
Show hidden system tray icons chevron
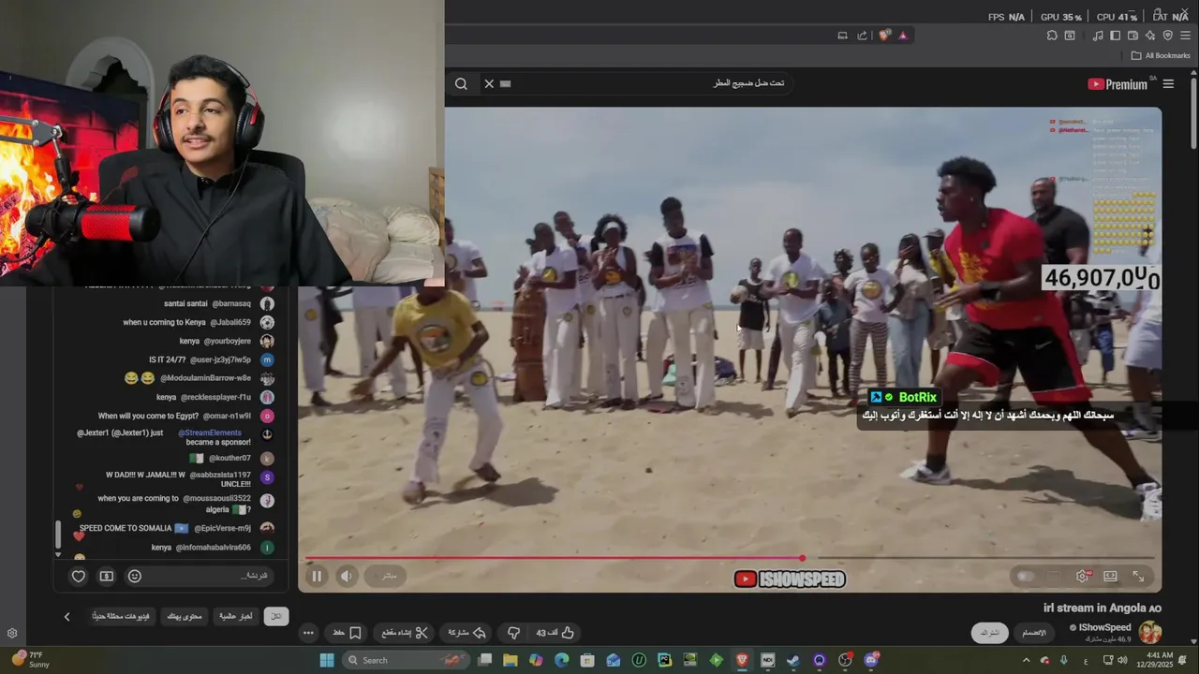(1026, 660)
